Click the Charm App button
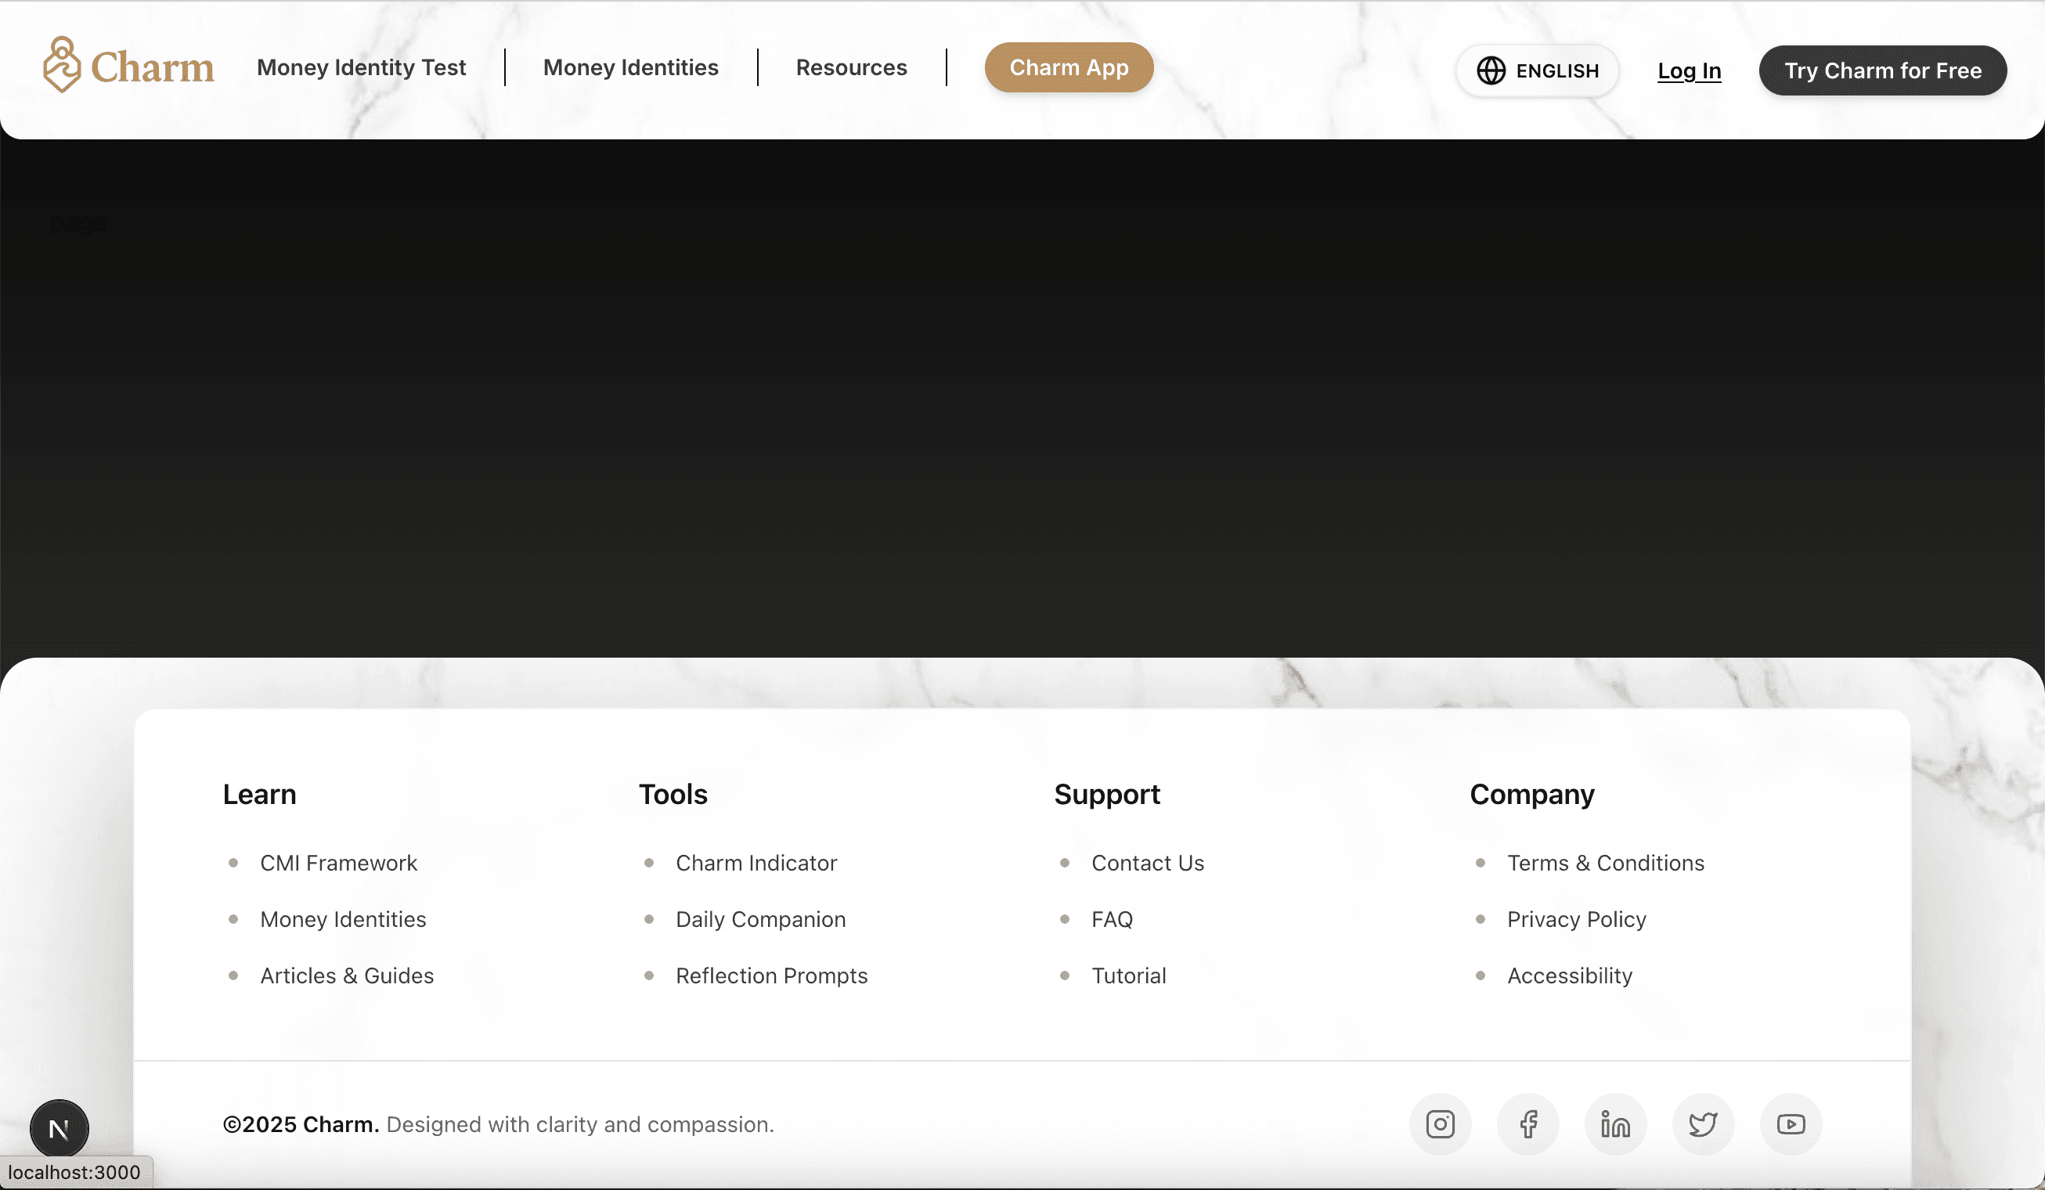The width and height of the screenshot is (2045, 1190). coord(1068,67)
